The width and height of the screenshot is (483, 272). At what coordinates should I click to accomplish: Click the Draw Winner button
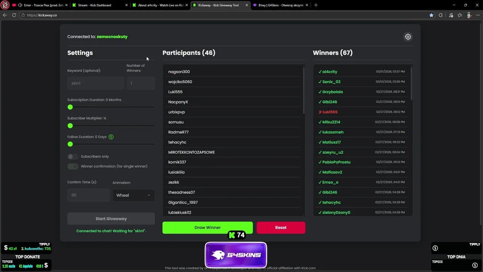[x=208, y=227]
